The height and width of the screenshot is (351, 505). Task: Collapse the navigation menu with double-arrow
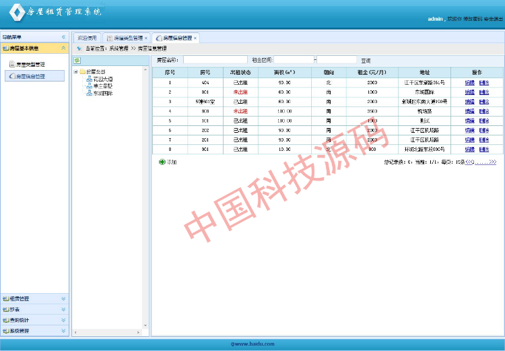tap(63, 37)
